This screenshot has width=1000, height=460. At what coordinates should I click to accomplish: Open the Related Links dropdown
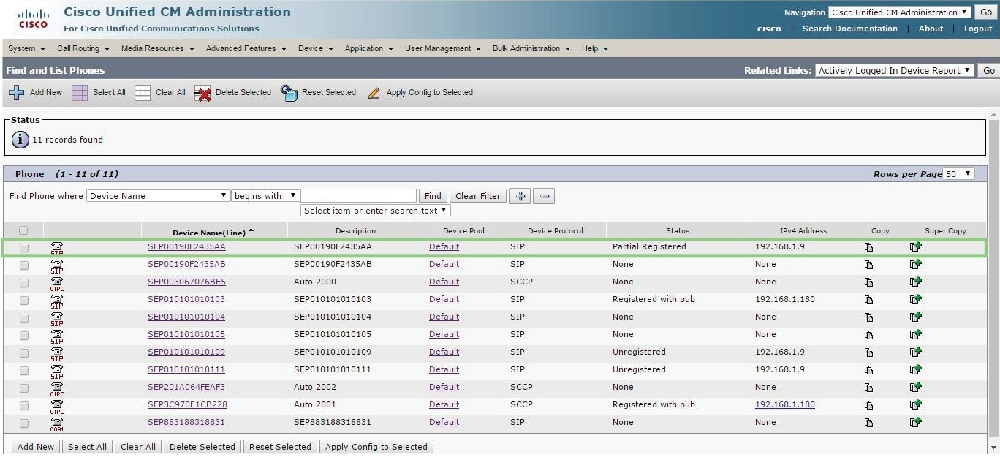click(x=895, y=71)
